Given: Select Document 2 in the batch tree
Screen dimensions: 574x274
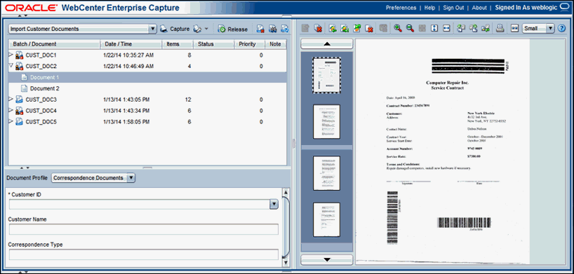Looking at the screenshot, I should pos(147,88).
